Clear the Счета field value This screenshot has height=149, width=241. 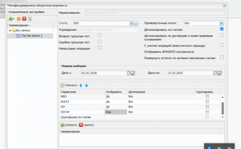pyautogui.click(x=131, y=23)
